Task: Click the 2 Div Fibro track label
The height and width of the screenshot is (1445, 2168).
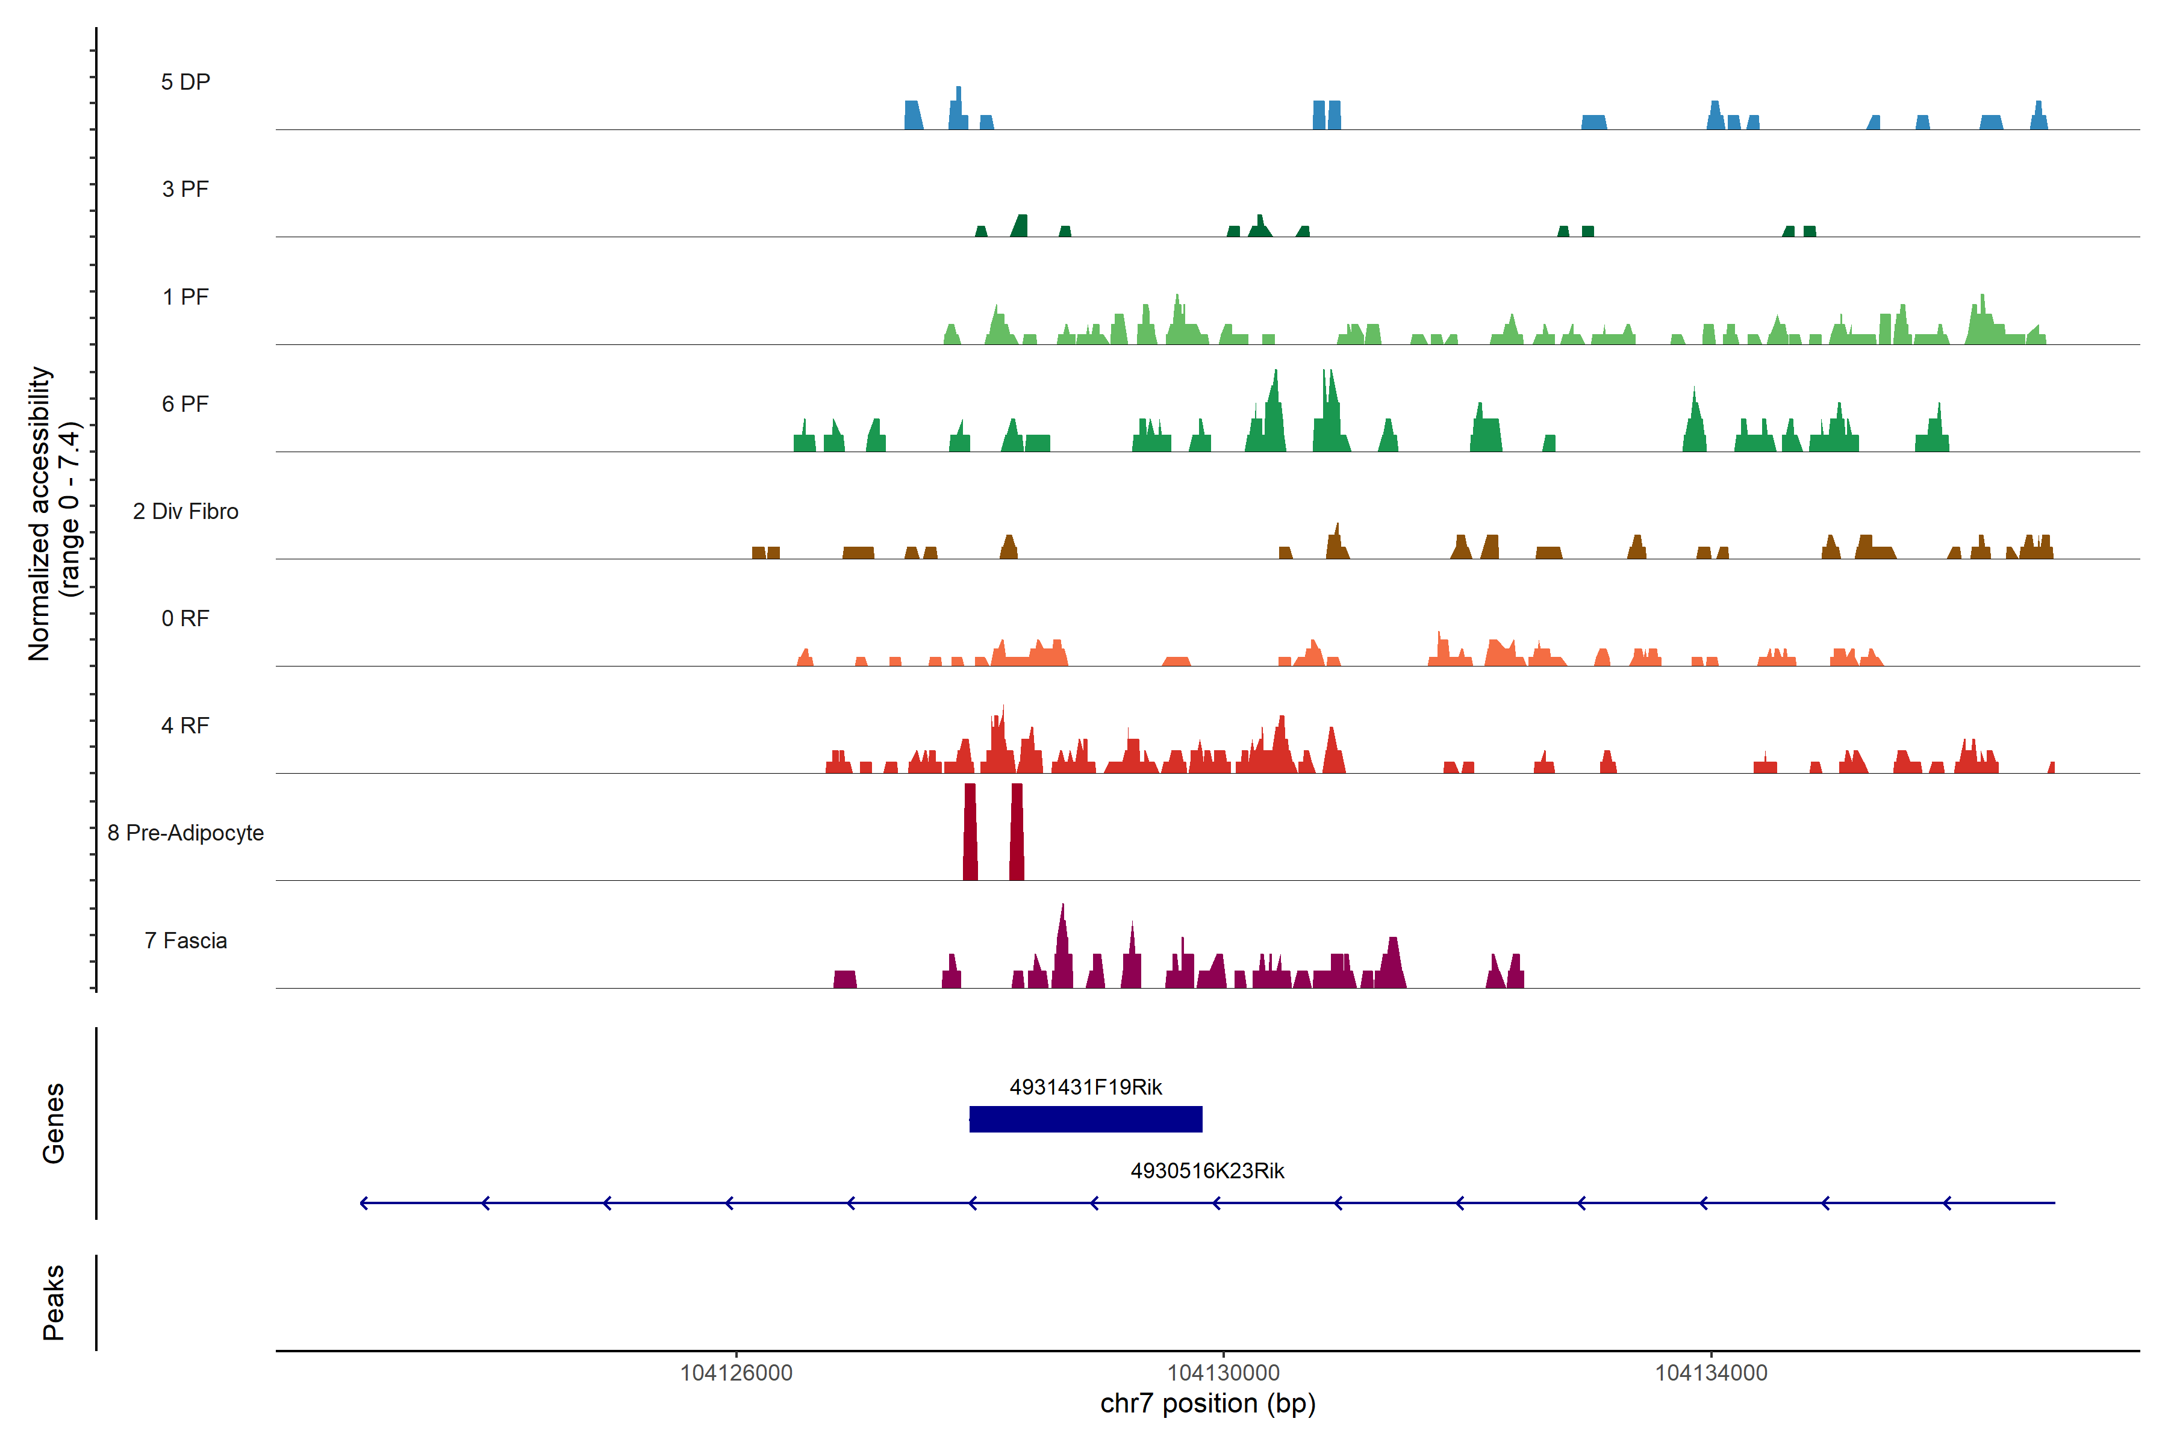Action: (185, 511)
